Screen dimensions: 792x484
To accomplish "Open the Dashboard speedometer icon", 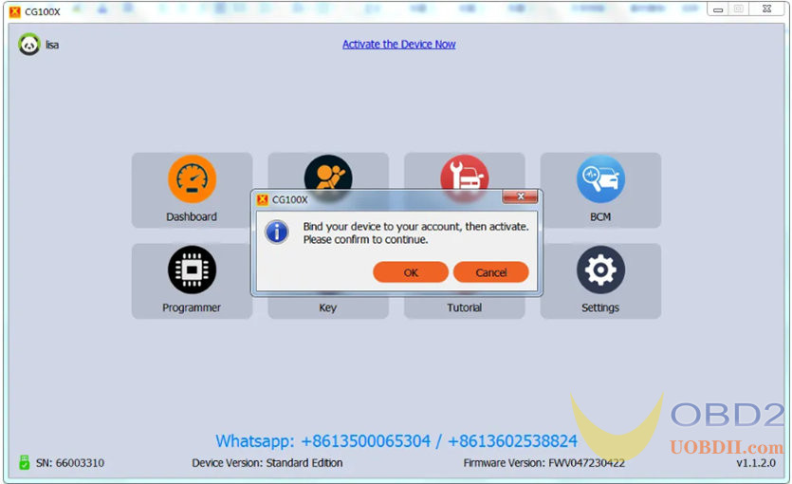I will point(192,179).
